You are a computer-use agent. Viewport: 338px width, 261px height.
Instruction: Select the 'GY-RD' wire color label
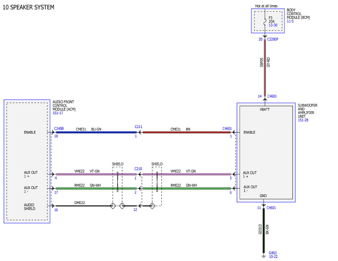click(x=268, y=62)
